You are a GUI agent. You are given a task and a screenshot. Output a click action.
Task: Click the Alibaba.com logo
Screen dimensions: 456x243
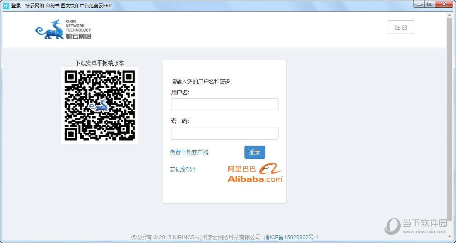pyautogui.click(x=255, y=172)
